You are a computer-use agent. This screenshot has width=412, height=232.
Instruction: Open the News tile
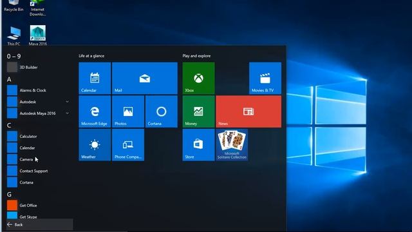pos(248,111)
